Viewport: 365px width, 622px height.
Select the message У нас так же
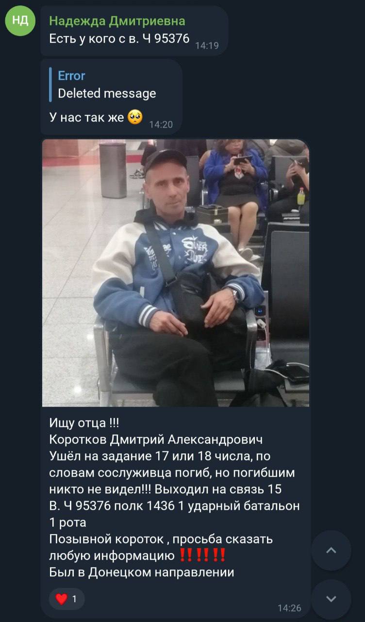(x=86, y=117)
